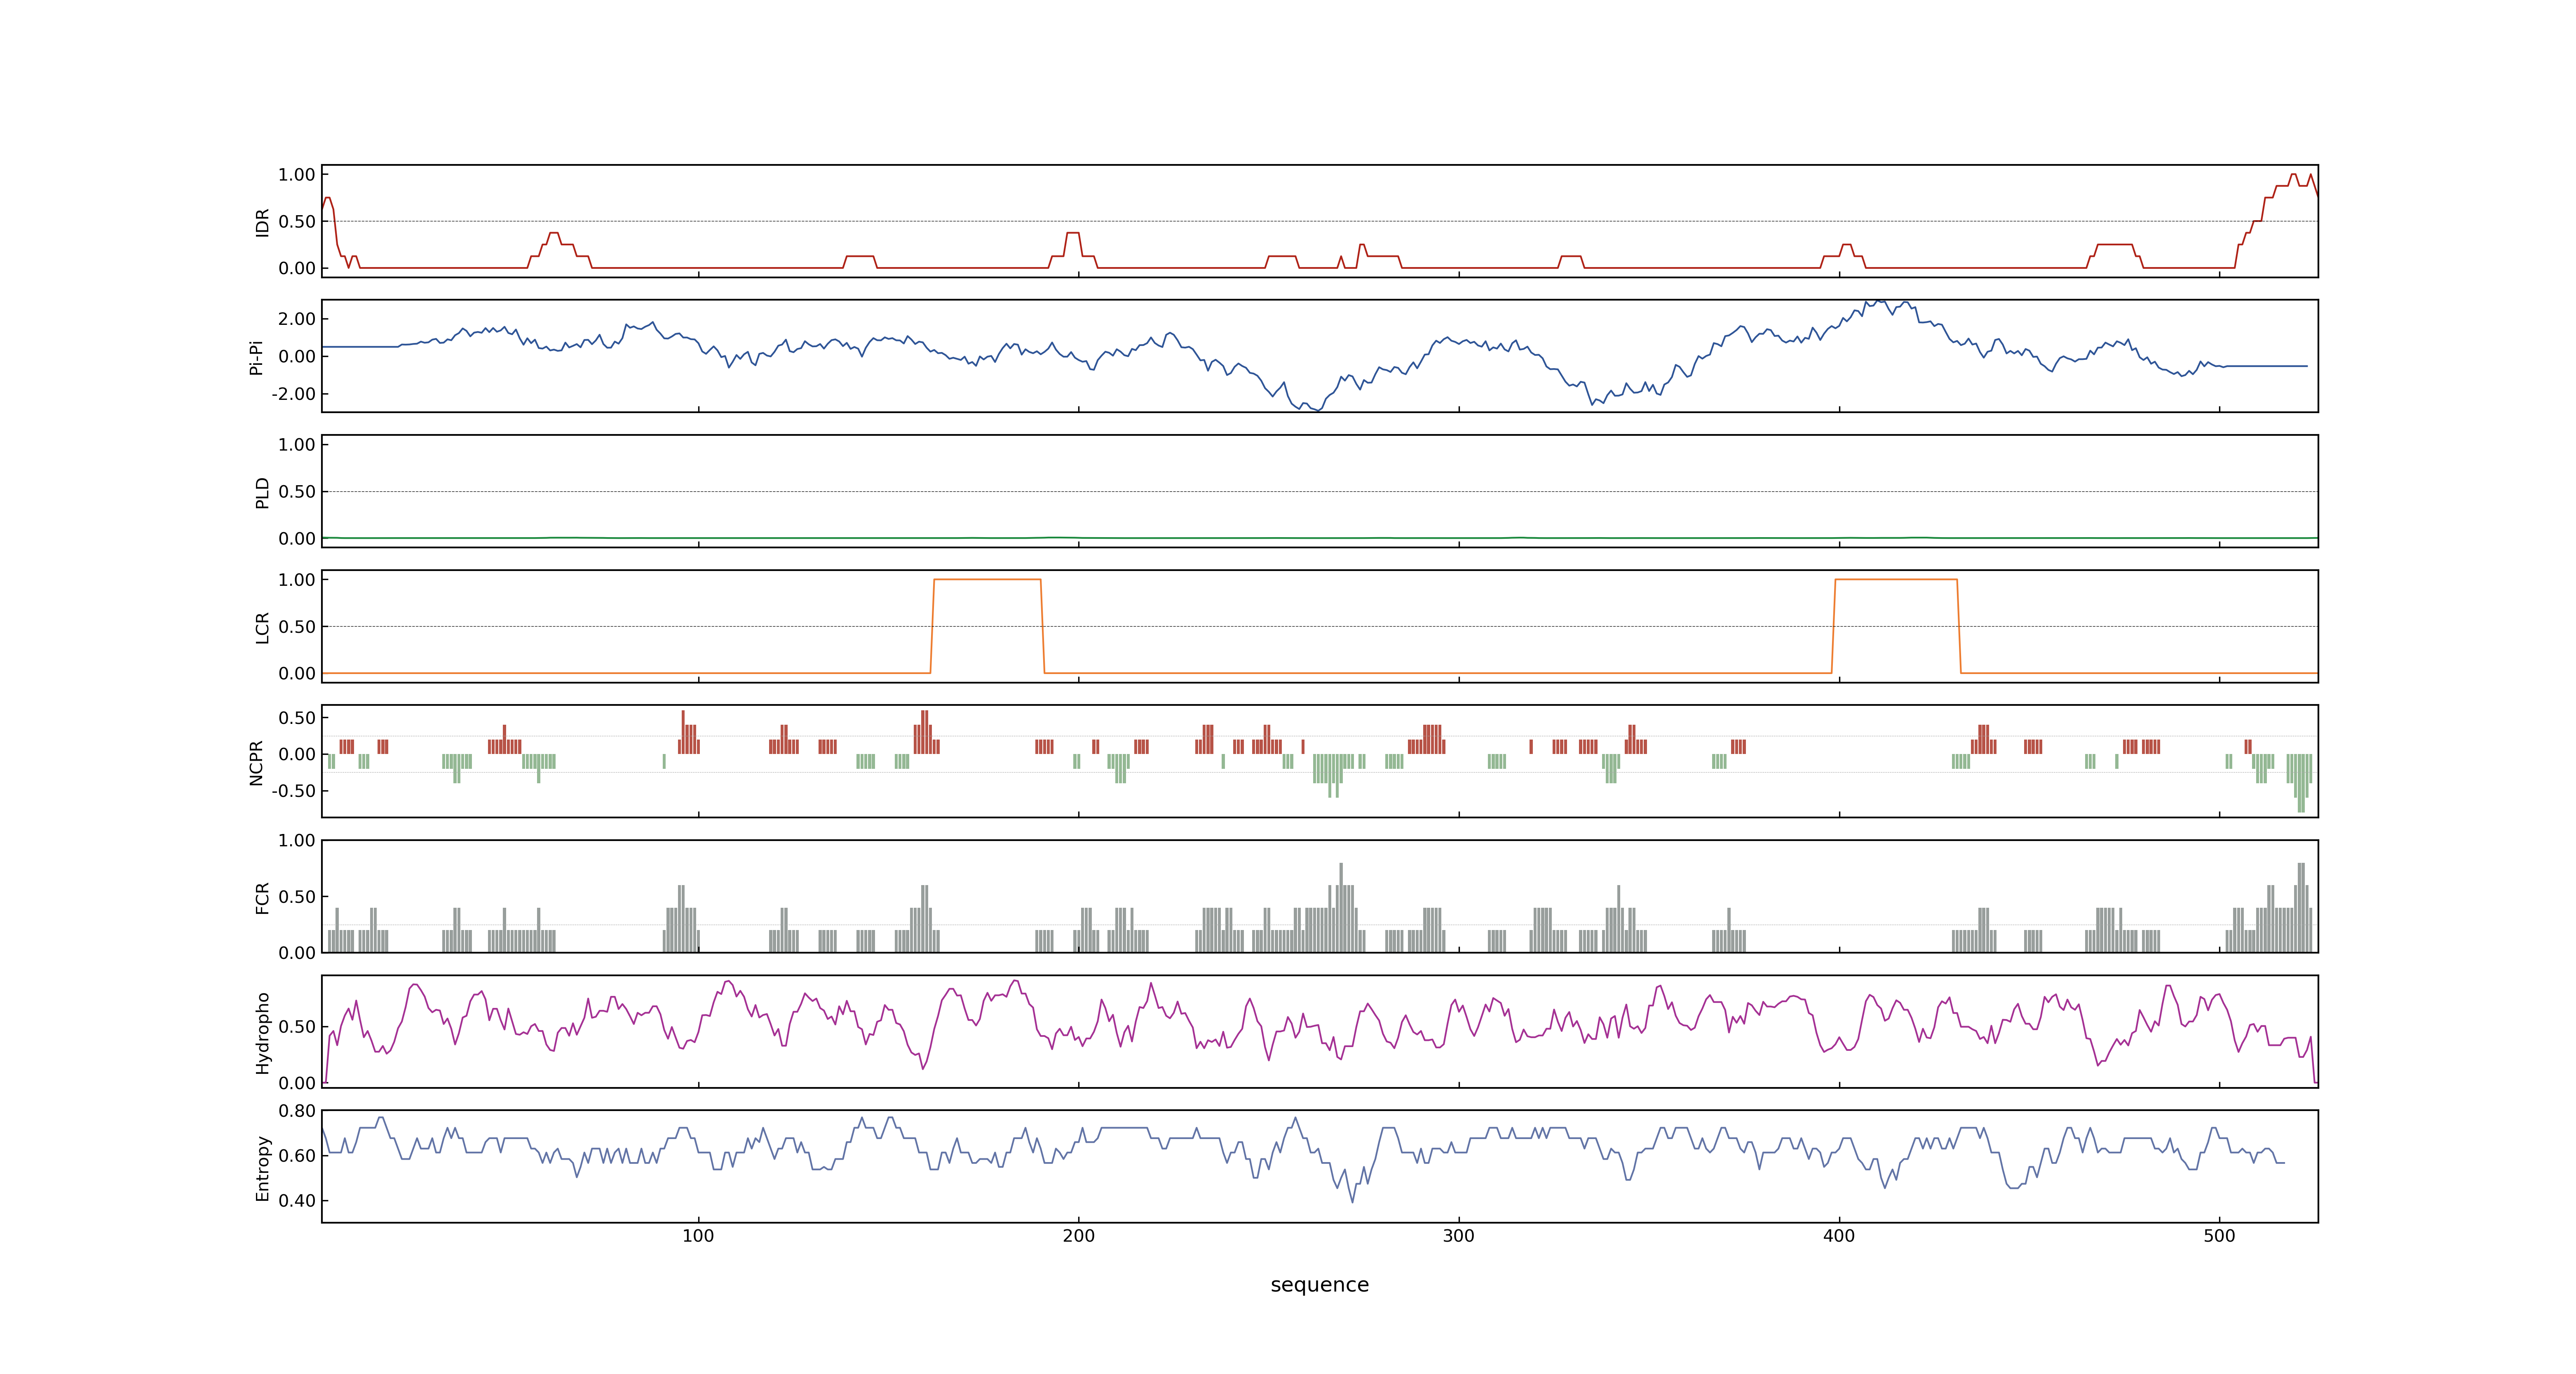
Task: Click the 0.60 tick on Entropy axis
Action: click(x=296, y=1156)
